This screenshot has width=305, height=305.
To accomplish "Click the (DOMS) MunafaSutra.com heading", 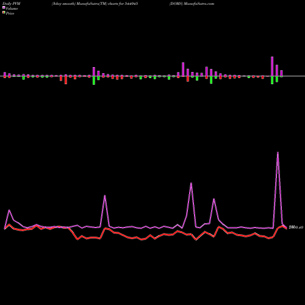I will pos(192,4).
